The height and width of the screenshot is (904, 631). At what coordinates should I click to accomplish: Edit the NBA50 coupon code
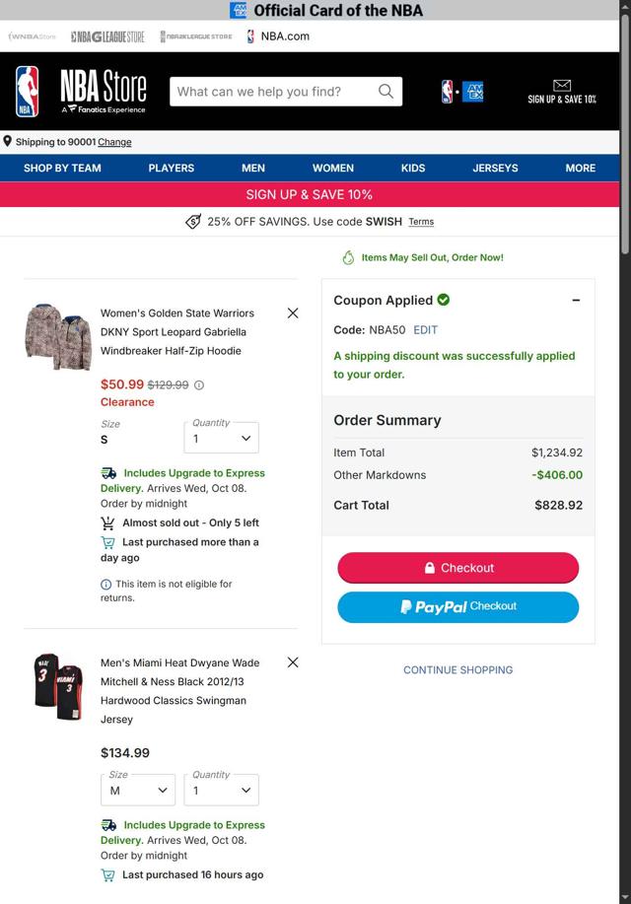[x=425, y=330]
